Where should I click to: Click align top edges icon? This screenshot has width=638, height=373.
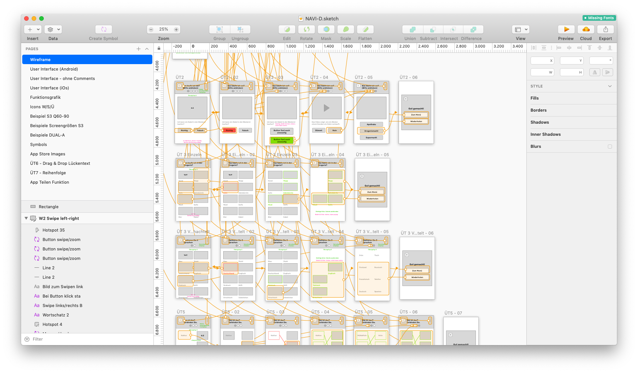pyautogui.click(x=589, y=48)
